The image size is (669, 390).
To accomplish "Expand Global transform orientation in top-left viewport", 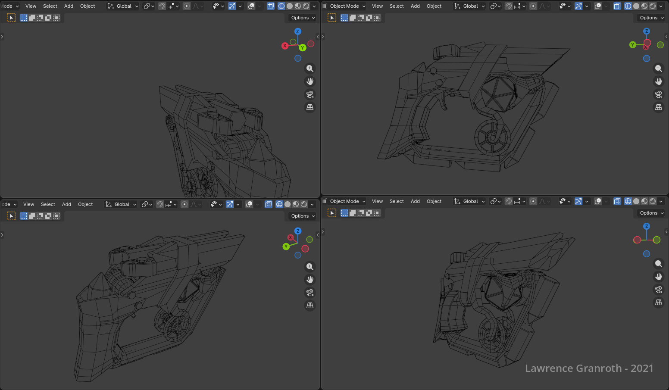I will [x=124, y=6].
